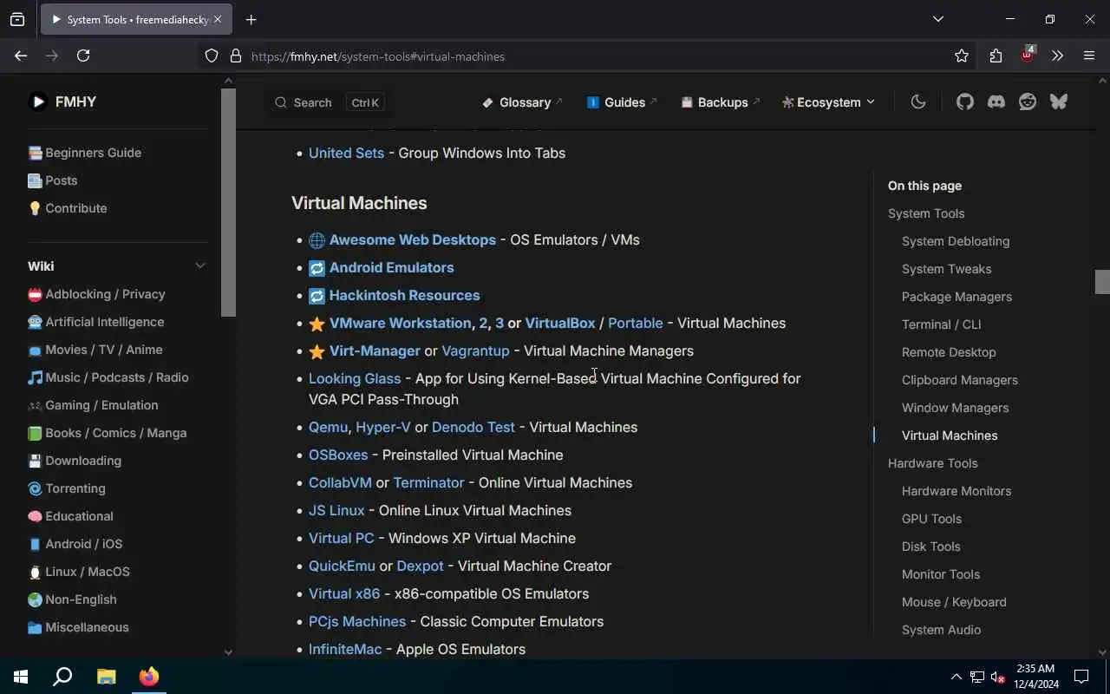Open the Bluesky butterfly icon
This screenshot has height=694, width=1110.
click(x=1059, y=101)
